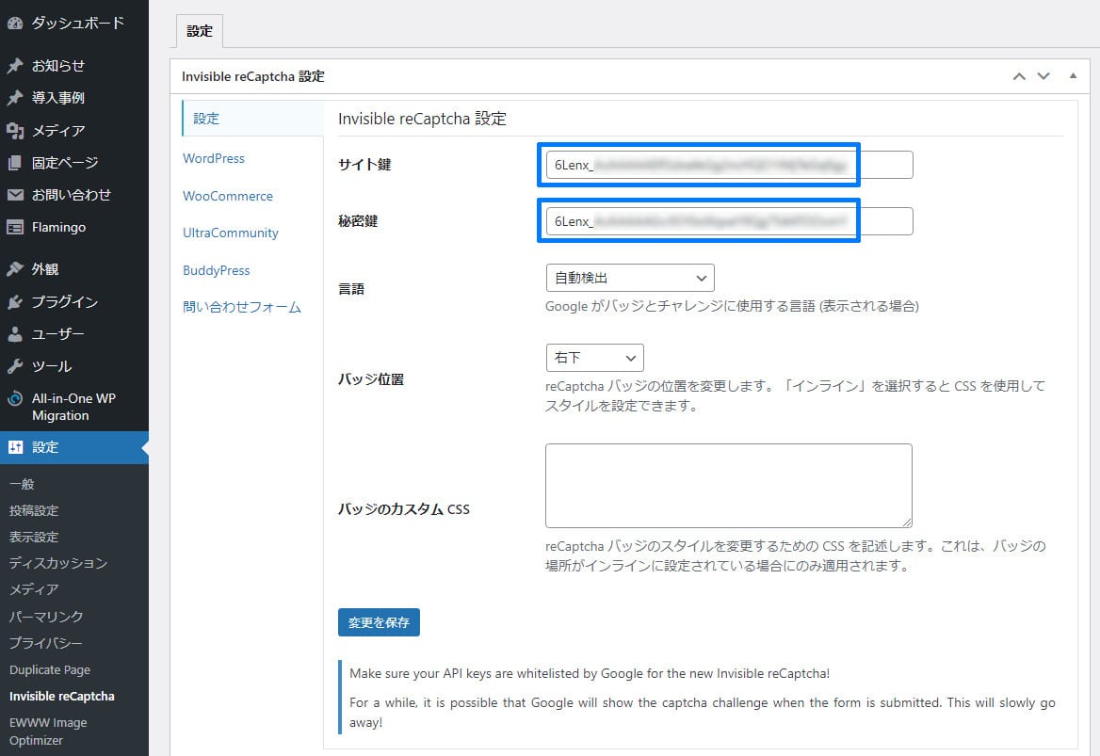Screen dimensions: 1100x756
Task: Open the プラグイン plugin icon
Action: pyautogui.click(x=16, y=301)
